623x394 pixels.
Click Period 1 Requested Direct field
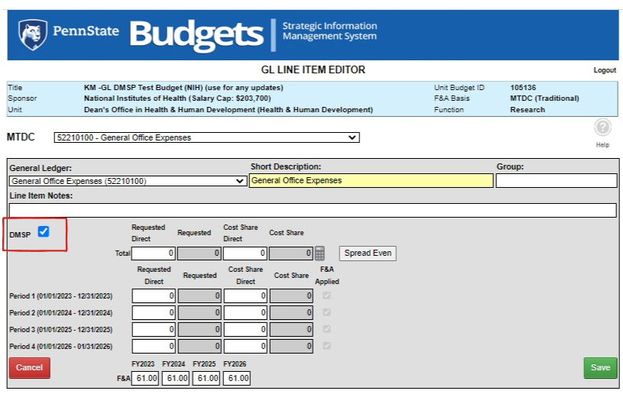point(154,296)
